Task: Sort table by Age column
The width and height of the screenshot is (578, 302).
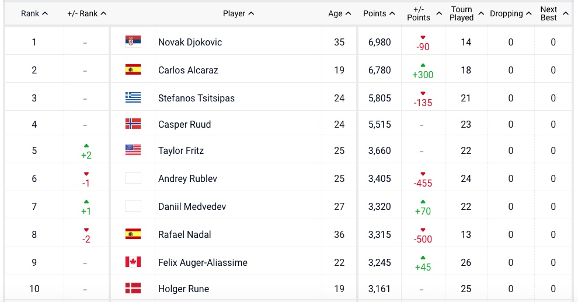Action: (339, 13)
